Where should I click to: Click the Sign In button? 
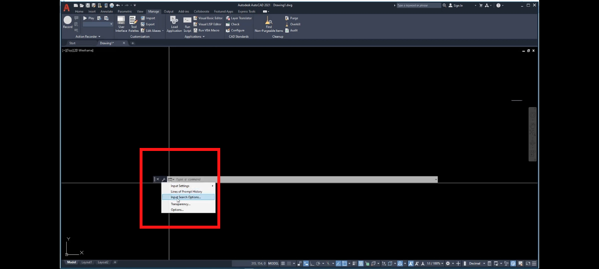(456, 5)
